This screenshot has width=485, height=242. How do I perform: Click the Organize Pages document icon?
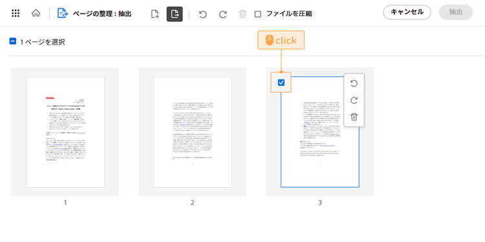click(x=63, y=14)
